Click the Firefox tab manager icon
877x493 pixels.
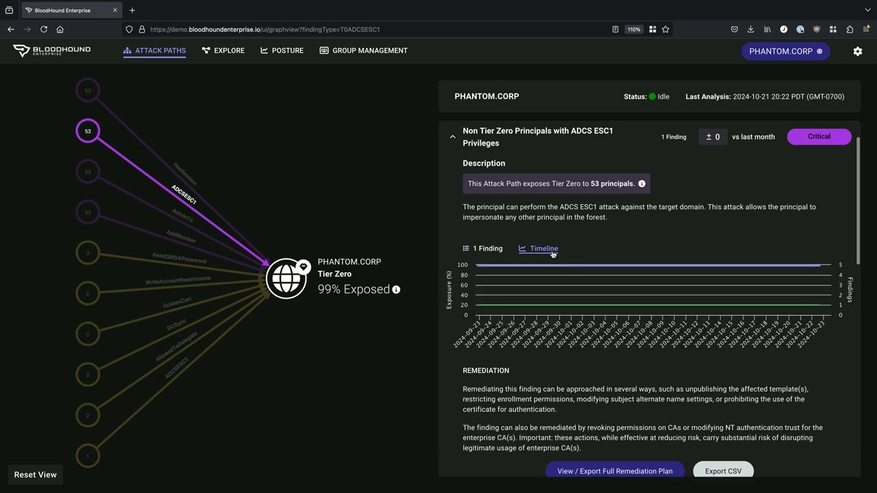click(x=9, y=10)
